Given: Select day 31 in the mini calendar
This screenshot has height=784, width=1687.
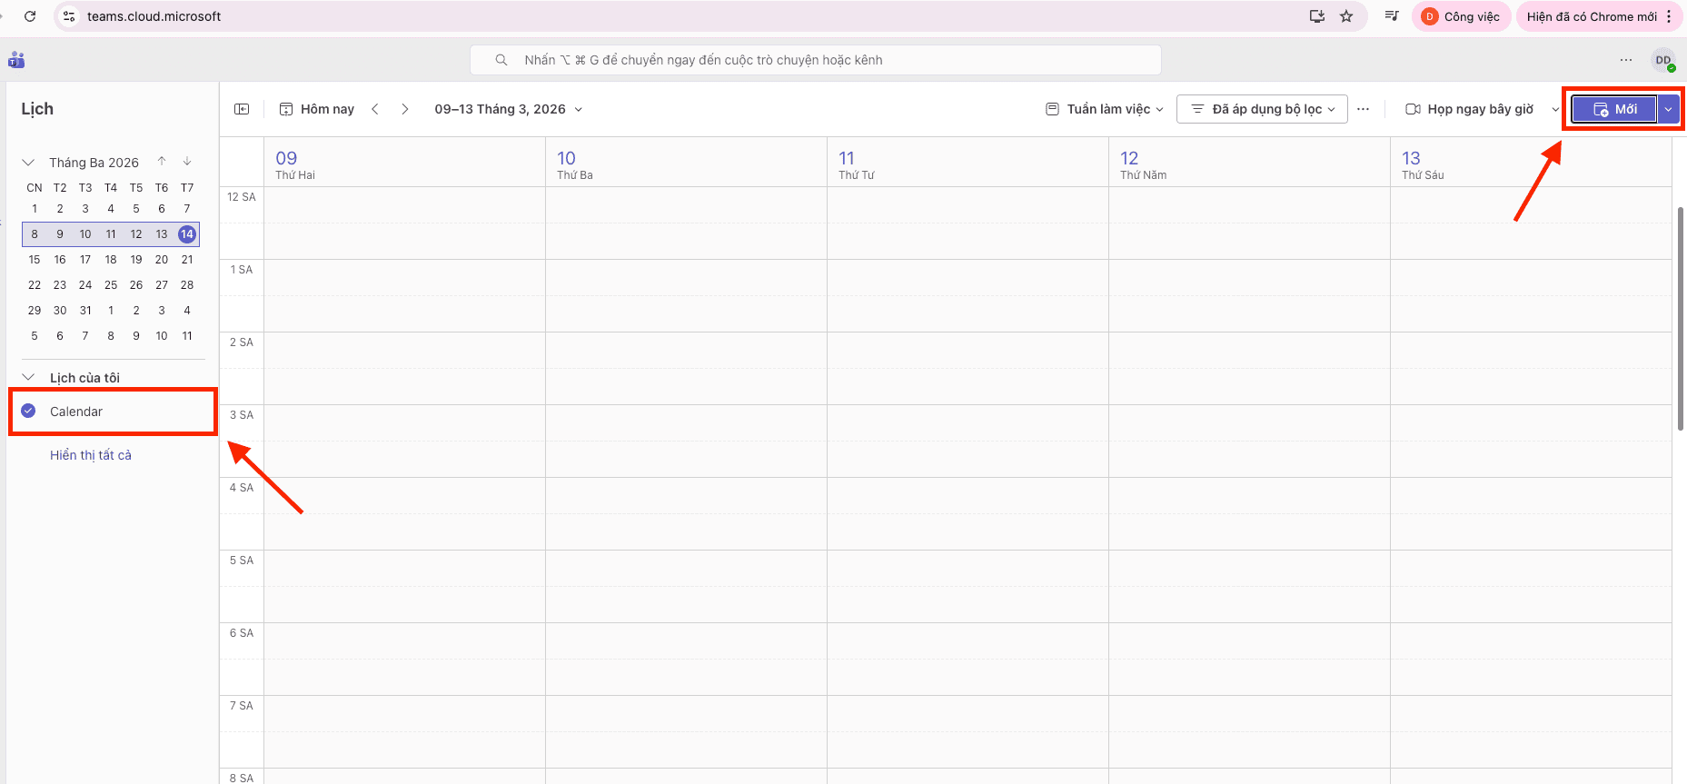Looking at the screenshot, I should 85,310.
